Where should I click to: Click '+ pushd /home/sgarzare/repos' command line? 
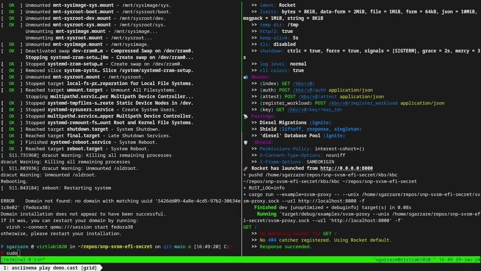pos(320,175)
